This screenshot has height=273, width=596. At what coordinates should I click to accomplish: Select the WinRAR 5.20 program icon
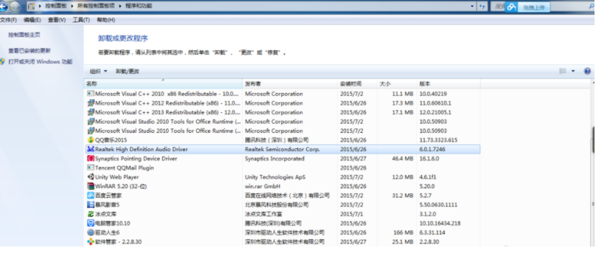coord(91,187)
